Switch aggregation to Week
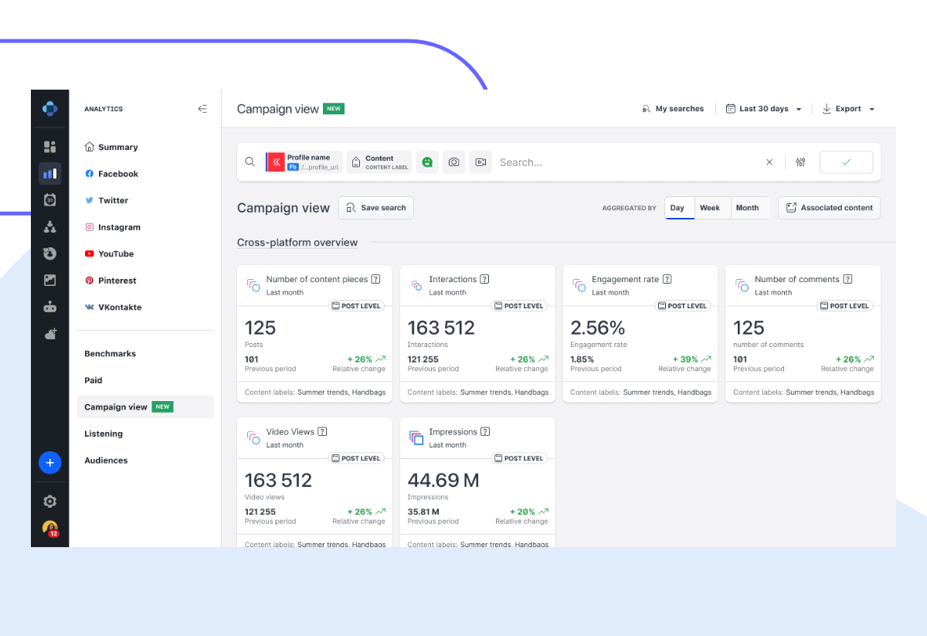This screenshot has height=636, width=927. point(710,207)
